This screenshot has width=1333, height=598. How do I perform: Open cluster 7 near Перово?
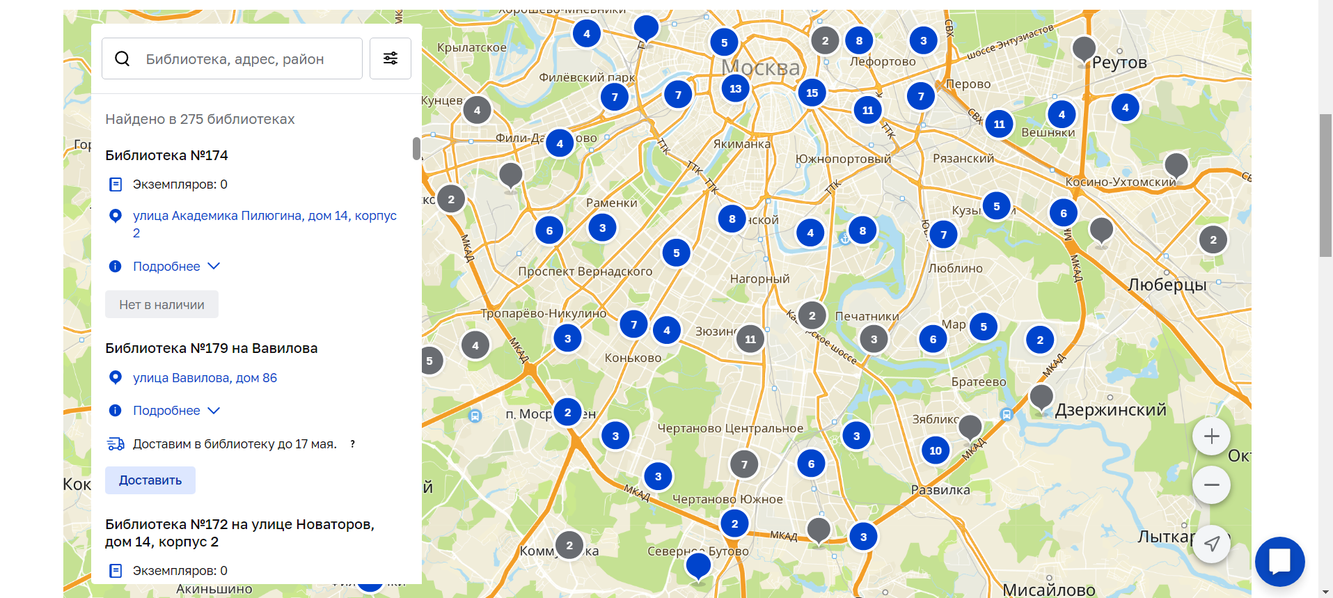921,96
